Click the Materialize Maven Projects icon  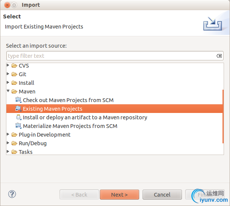(18, 126)
